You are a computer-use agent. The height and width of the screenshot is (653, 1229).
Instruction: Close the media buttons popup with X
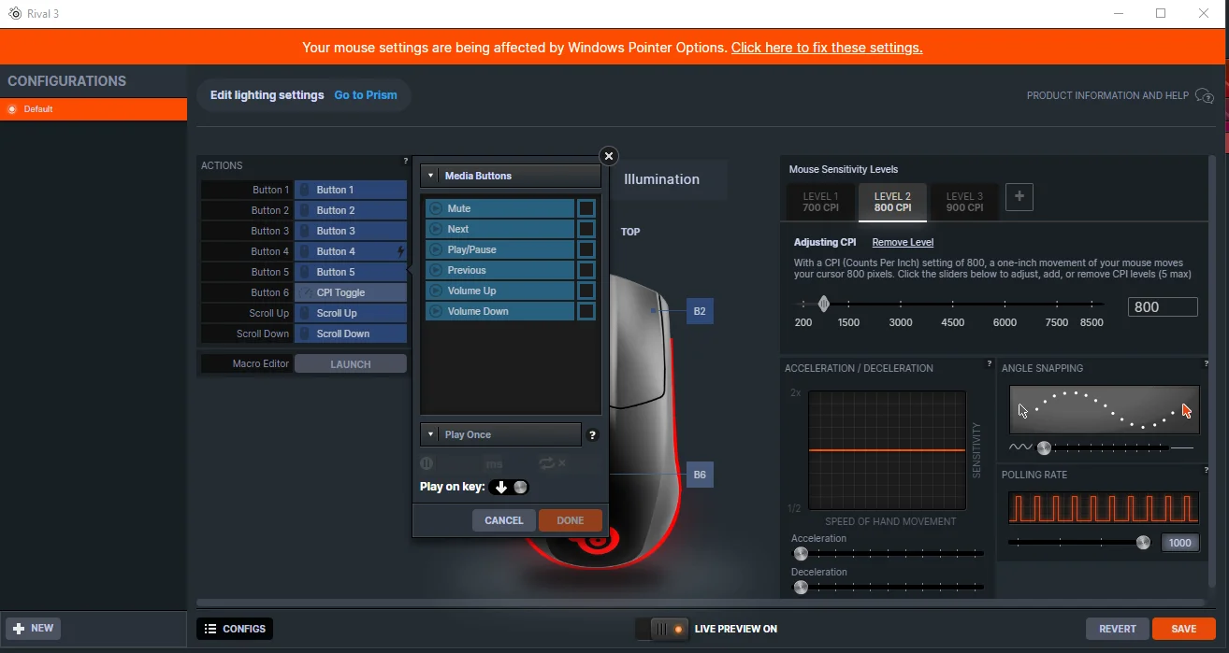pos(609,156)
